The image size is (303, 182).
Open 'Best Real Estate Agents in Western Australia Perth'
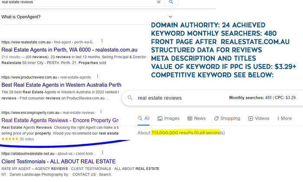pyautogui.click(x=61, y=85)
